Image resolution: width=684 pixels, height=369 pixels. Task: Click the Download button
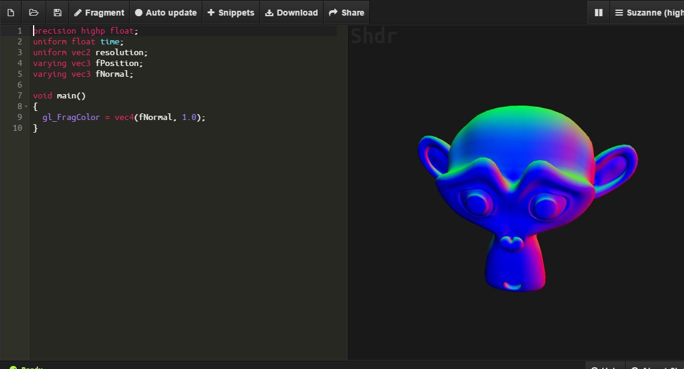coord(291,13)
